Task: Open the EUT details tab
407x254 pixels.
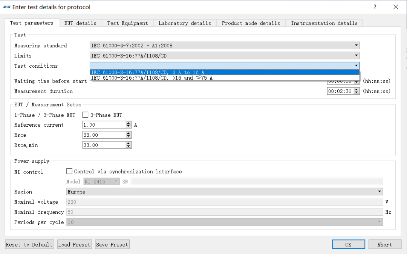Action: pyautogui.click(x=80, y=23)
